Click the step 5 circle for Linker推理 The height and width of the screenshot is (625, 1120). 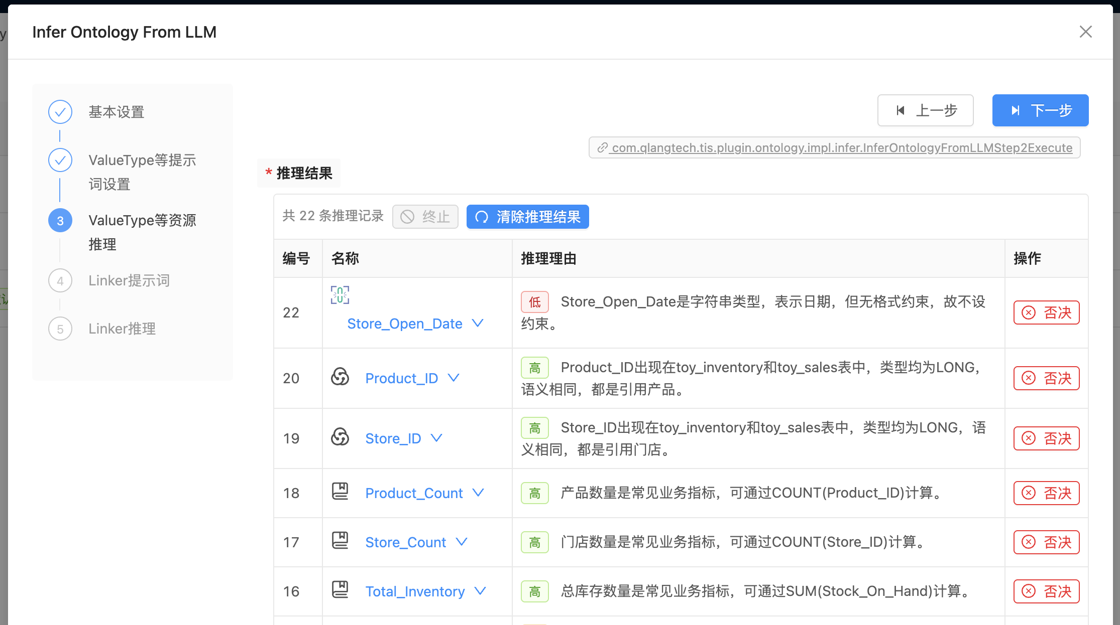pyautogui.click(x=60, y=329)
